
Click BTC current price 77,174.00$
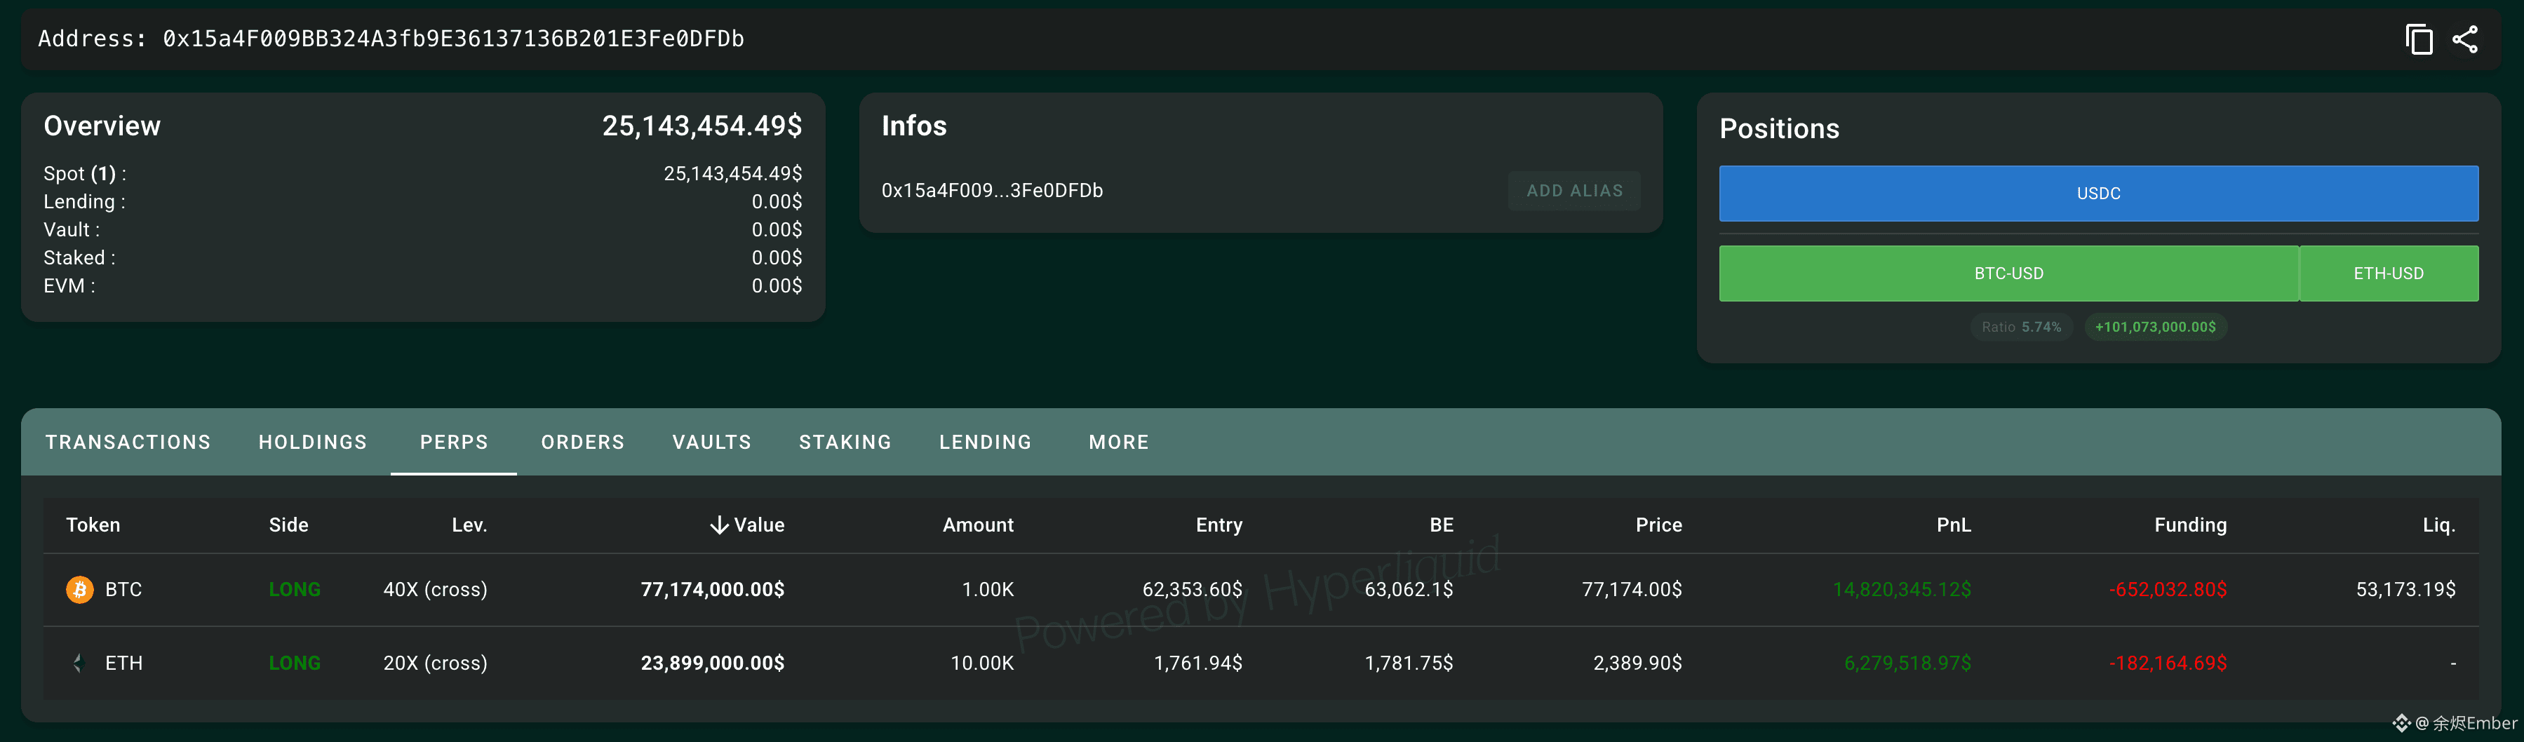point(1632,589)
